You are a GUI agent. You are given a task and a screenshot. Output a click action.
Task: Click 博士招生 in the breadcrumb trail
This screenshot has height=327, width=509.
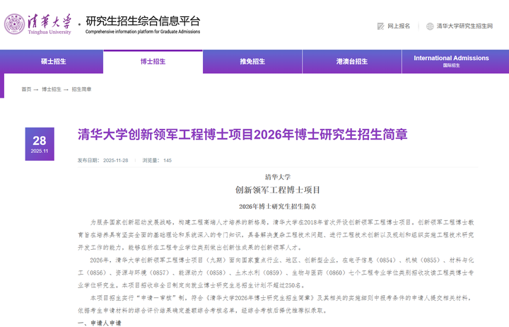(x=52, y=89)
